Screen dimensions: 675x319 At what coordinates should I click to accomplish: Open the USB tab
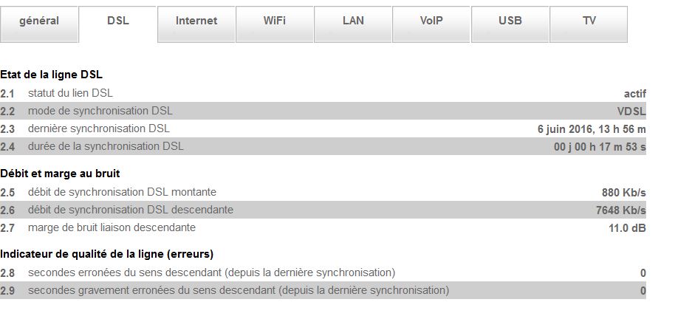pos(510,21)
